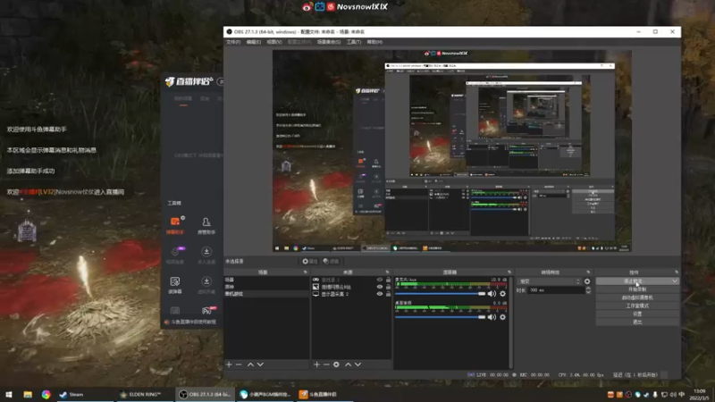Screen dimensions: 715x402
Task: Click 退出 exit button in Controls
Action: click(x=637, y=322)
